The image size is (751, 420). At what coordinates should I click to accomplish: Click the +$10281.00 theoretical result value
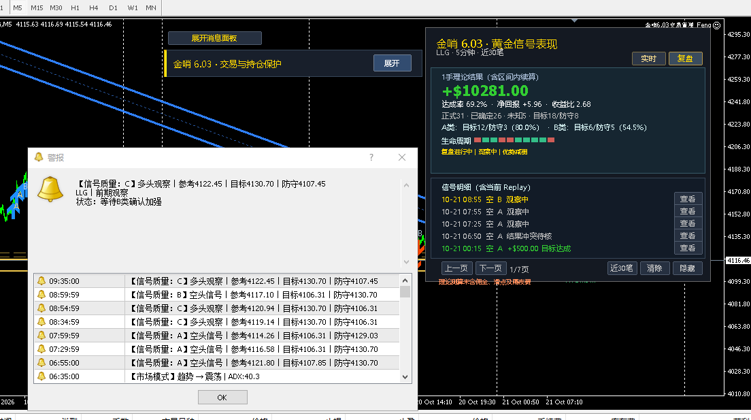485,91
